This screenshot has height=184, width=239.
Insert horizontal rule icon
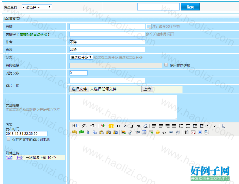151,132
